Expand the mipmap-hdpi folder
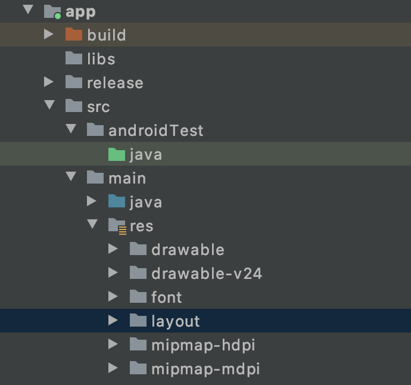The image size is (411, 385). tap(113, 344)
